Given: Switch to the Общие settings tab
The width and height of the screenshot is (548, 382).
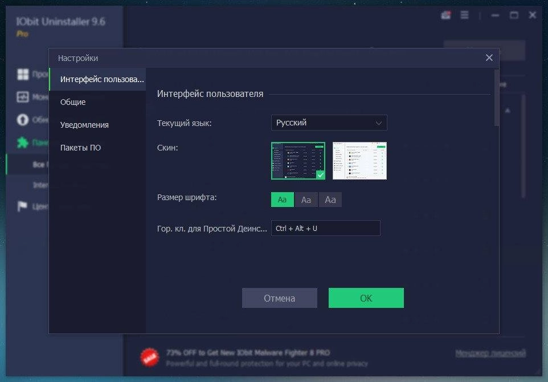Looking at the screenshot, I should (x=97, y=102).
